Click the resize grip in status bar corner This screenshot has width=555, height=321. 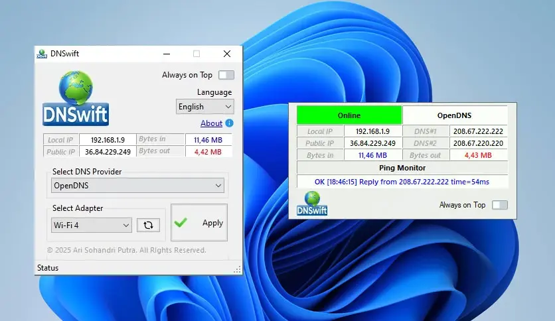tap(237, 269)
